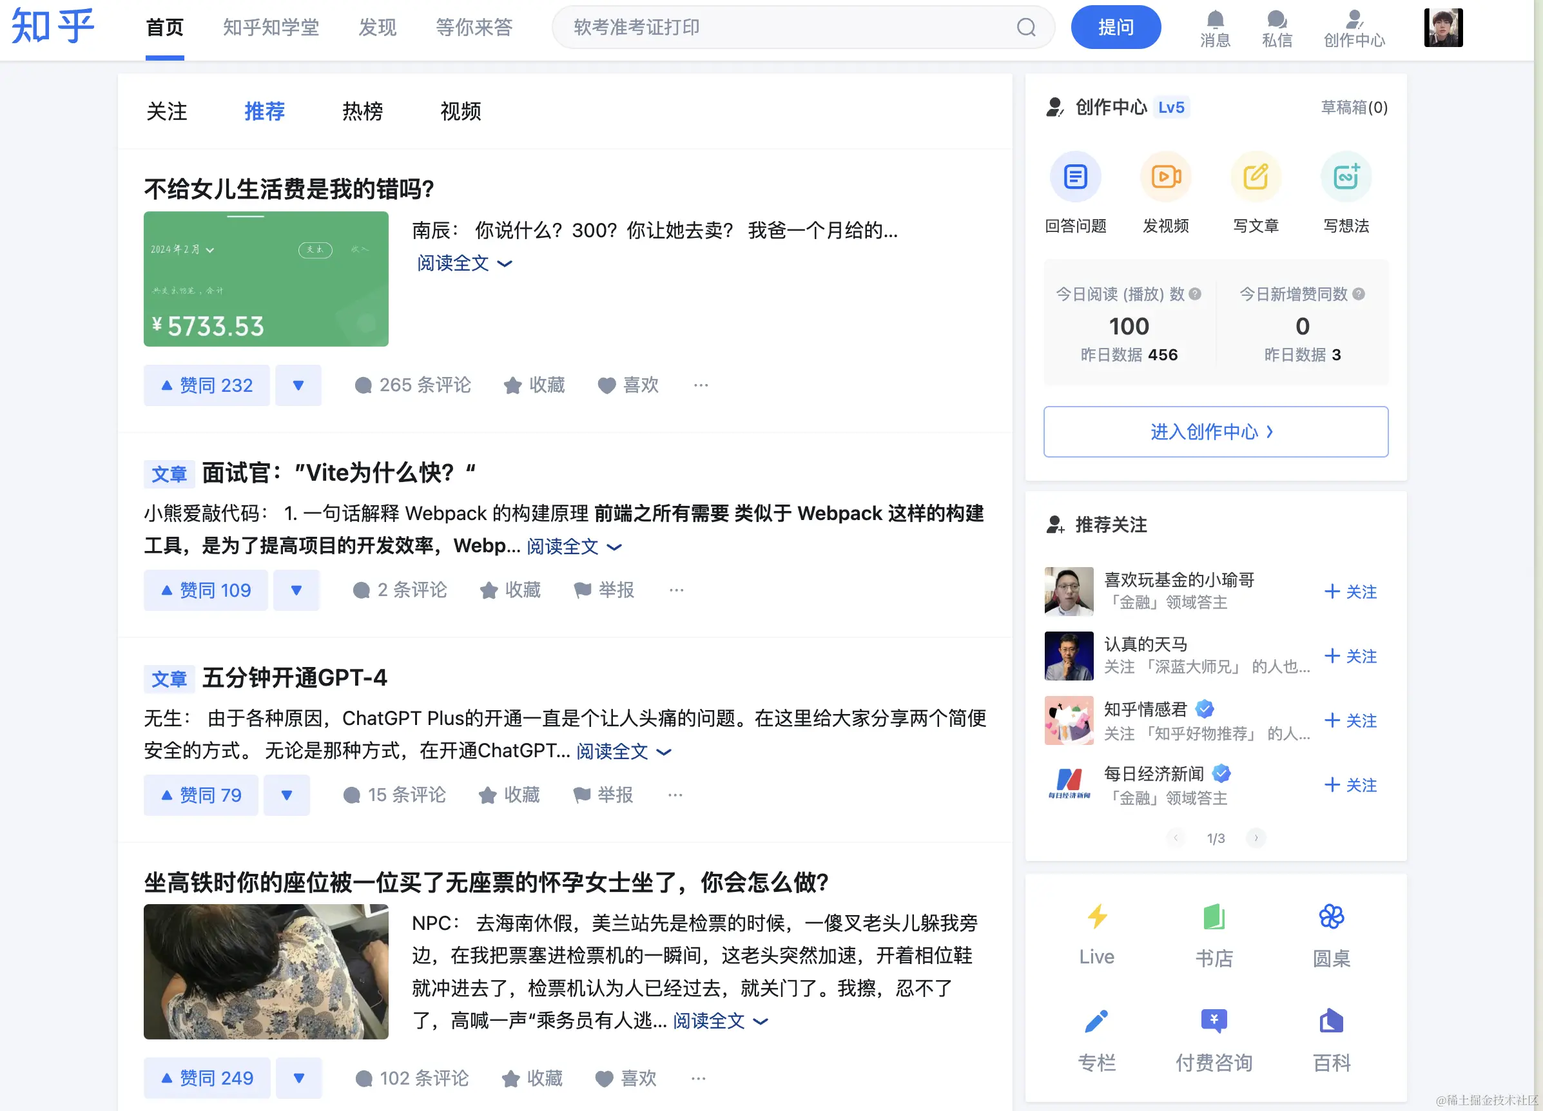Click 发视频 icon
1543x1111 pixels.
1166,177
